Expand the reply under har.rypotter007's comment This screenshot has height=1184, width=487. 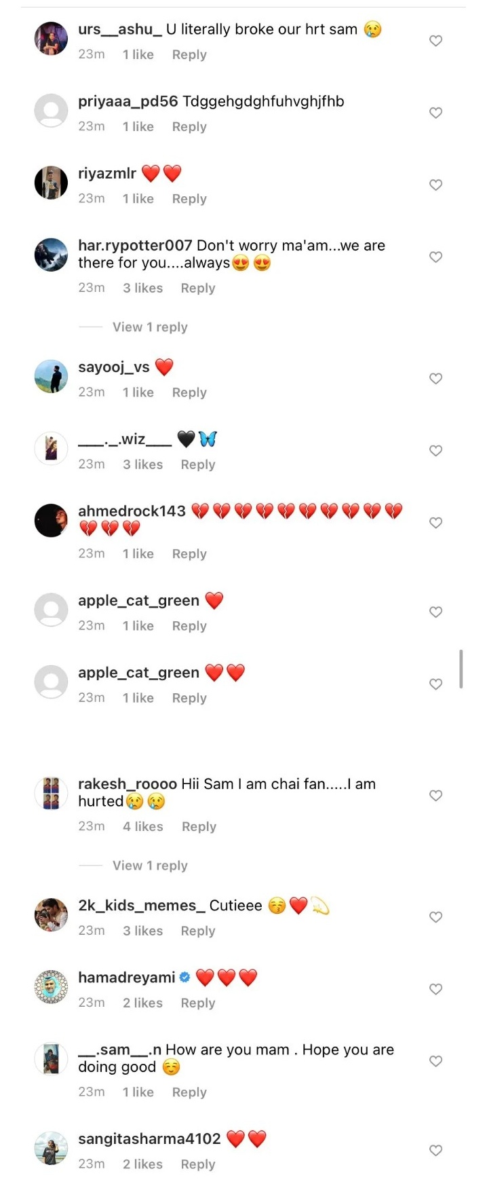click(149, 327)
